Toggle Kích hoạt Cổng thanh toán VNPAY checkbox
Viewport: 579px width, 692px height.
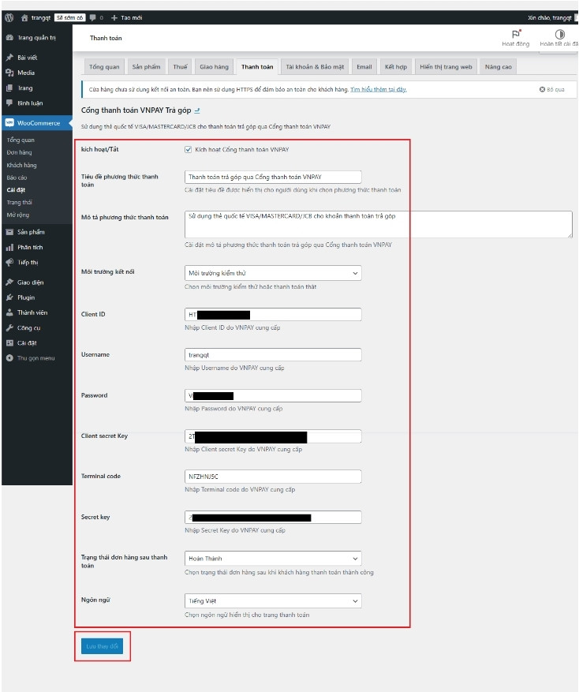point(188,149)
